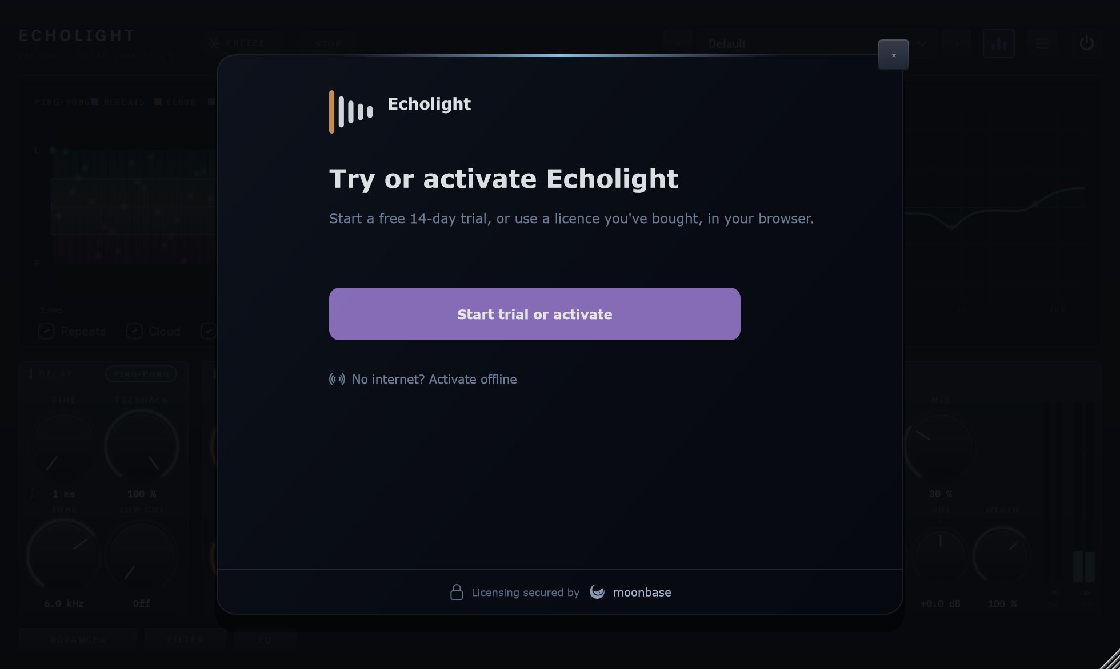Select the previous preset arrow
This screenshot has height=669, width=1120.
(x=678, y=43)
